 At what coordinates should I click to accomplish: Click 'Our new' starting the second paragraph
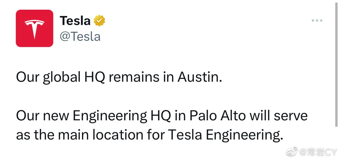pyautogui.click(x=43, y=116)
